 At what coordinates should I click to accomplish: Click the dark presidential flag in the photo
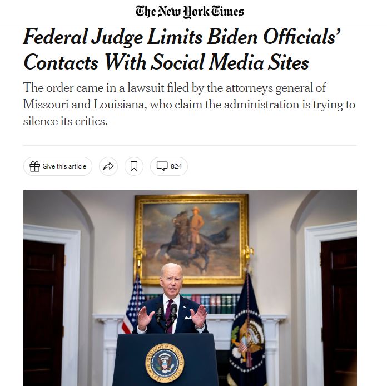tap(247, 328)
